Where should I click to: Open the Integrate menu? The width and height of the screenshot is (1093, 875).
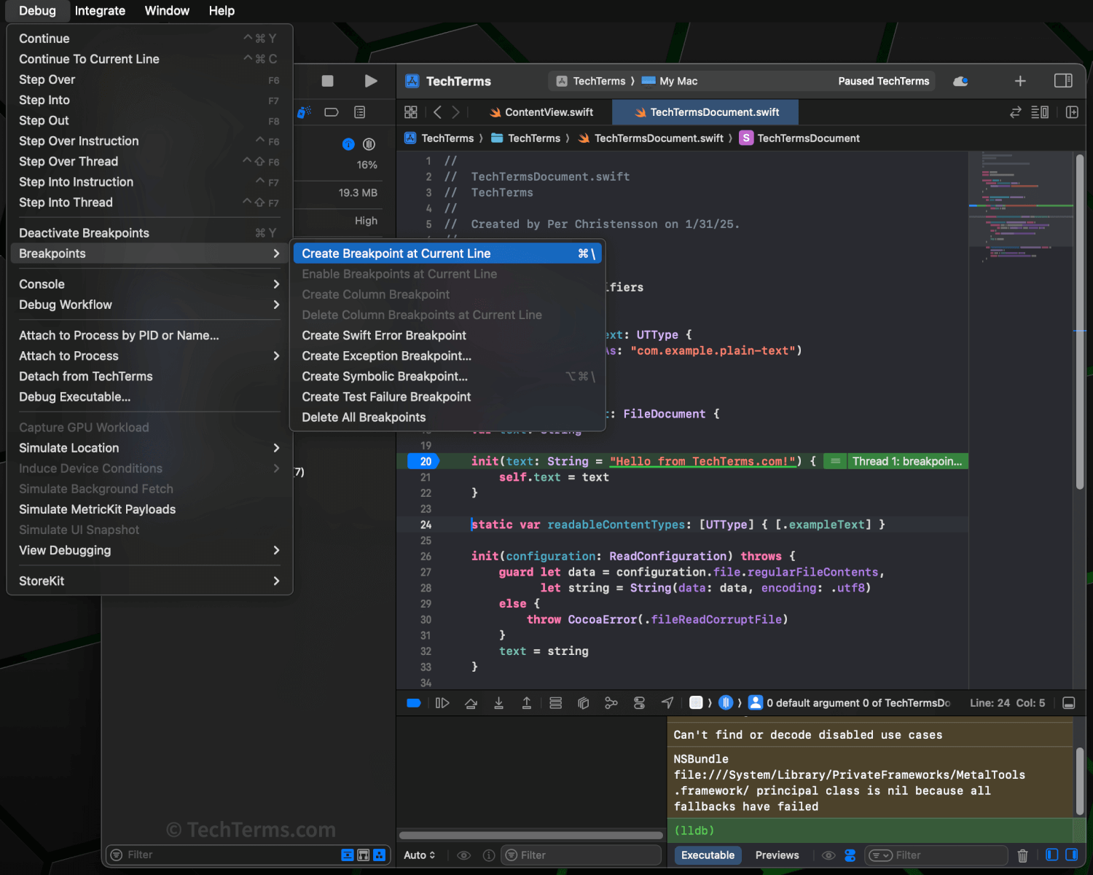click(100, 11)
